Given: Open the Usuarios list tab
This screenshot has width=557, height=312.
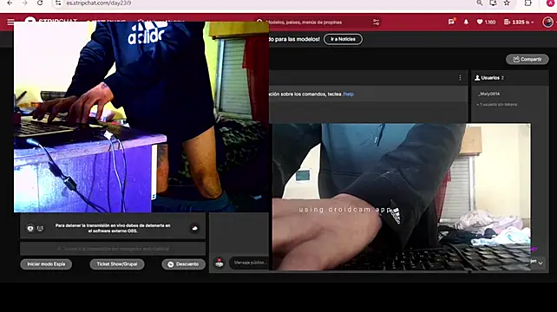Looking at the screenshot, I should coord(489,78).
